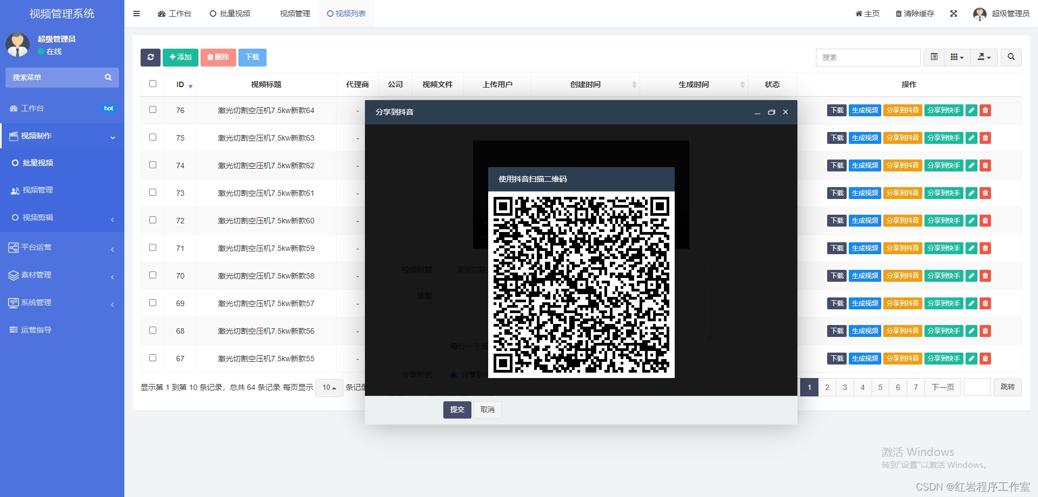Check the checkbox for row ID 70
Image resolution: width=1038 pixels, height=497 pixels.
[x=152, y=275]
